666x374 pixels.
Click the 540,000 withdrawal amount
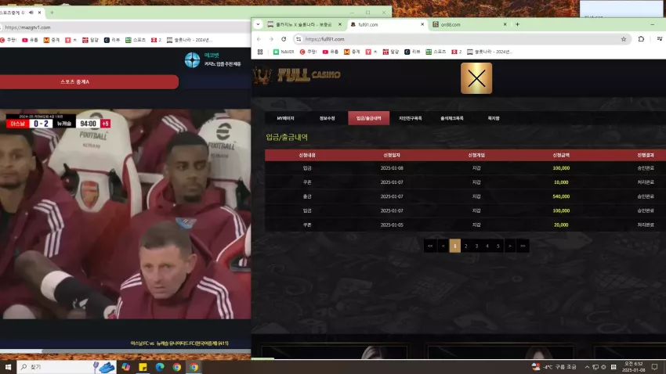click(561, 196)
